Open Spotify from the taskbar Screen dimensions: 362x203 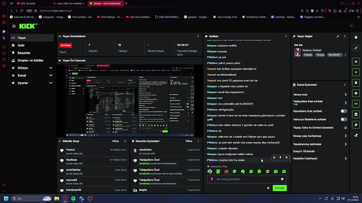[73, 198]
